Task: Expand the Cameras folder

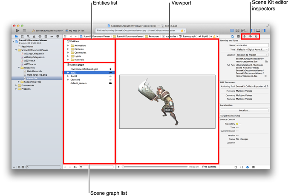Action: pos(68,49)
